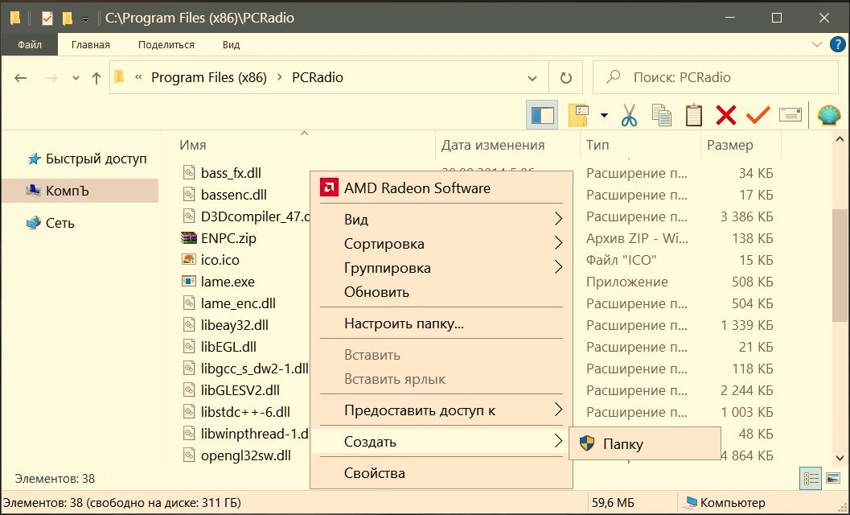This screenshot has height=515, width=850.
Task: Open the recent locations dropdown arrow
Action: tap(76, 78)
